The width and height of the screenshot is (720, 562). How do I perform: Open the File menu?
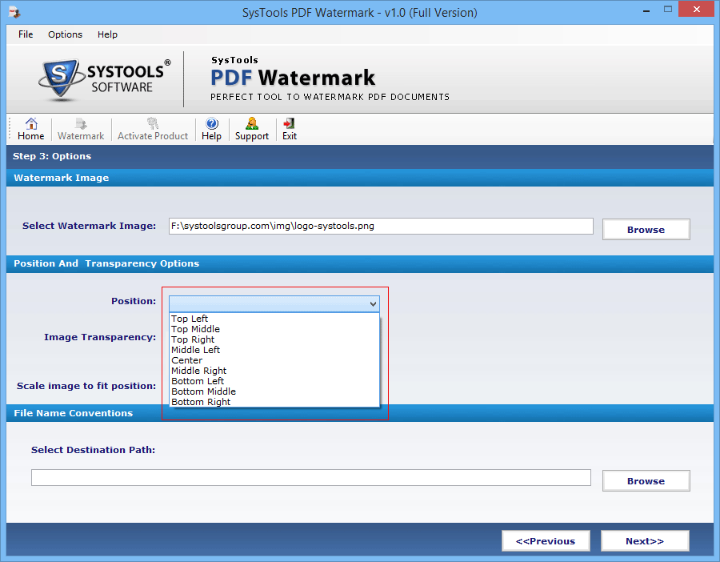click(26, 34)
